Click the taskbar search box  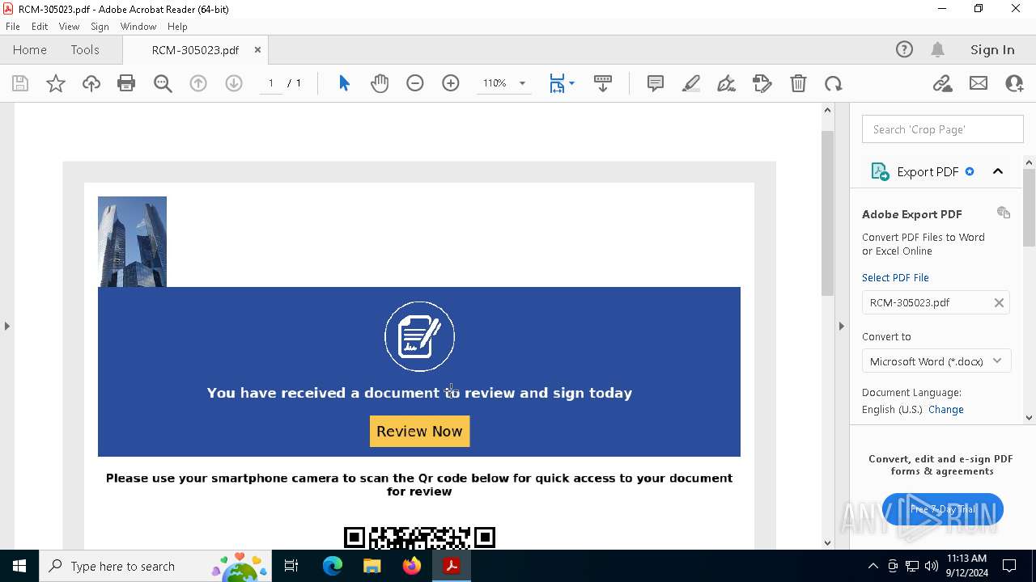pos(155,566)
